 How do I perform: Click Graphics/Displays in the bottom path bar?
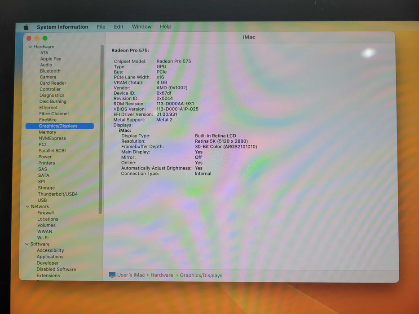[201, 275]
